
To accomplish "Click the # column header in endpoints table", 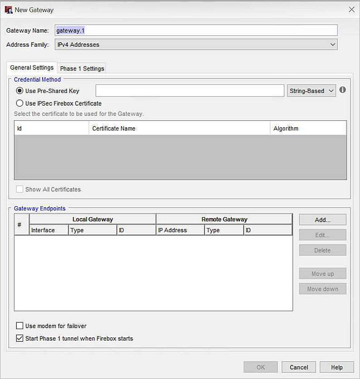I will coord(22,224).
